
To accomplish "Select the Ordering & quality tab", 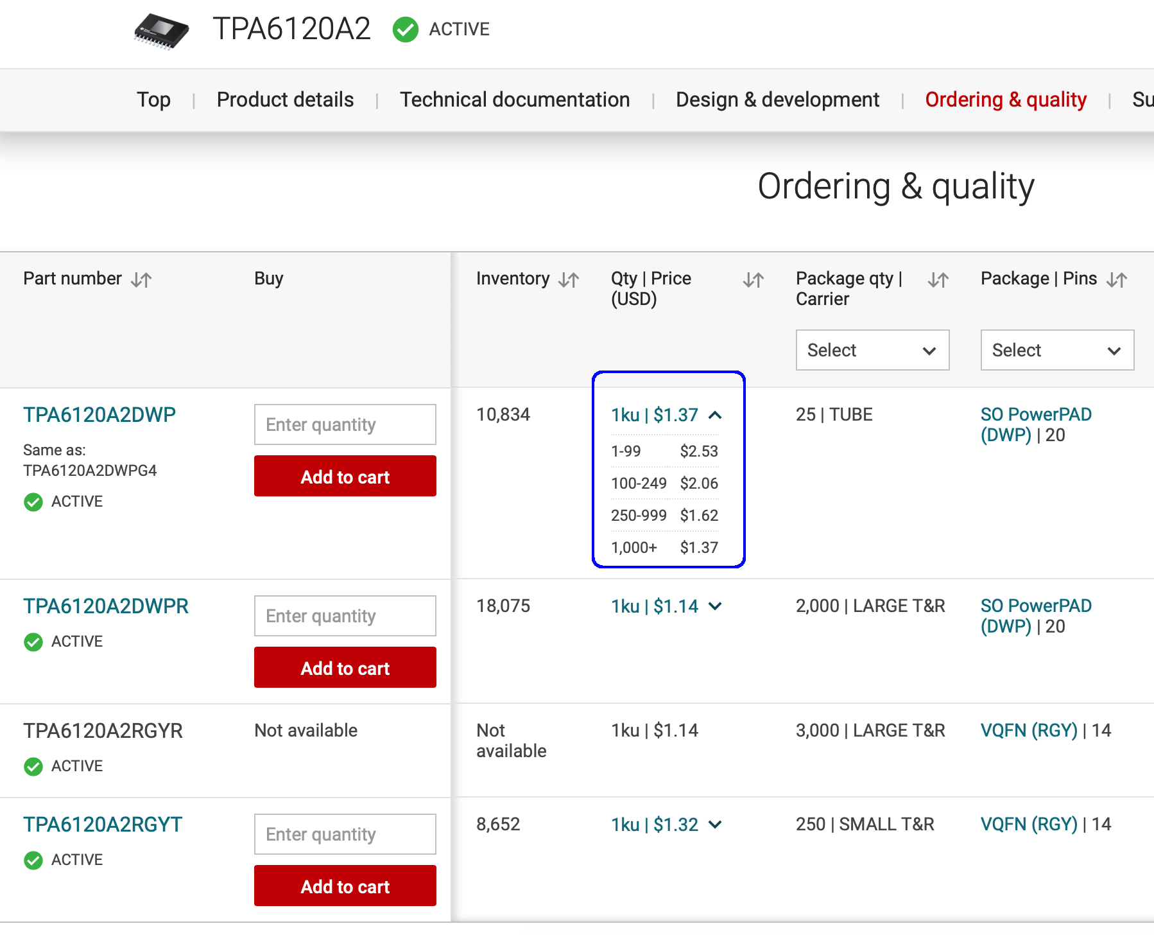I will [1006, 100].
